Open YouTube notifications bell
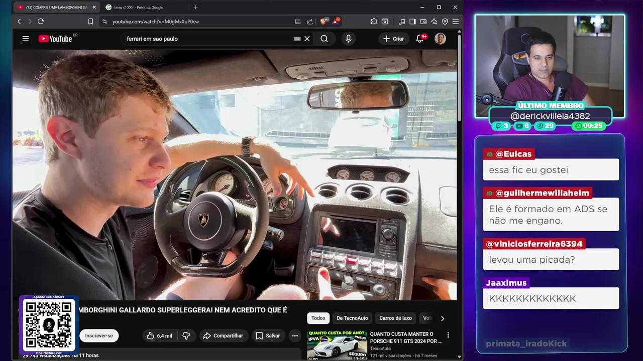The image size is (643, 361). tap(420, 39)
